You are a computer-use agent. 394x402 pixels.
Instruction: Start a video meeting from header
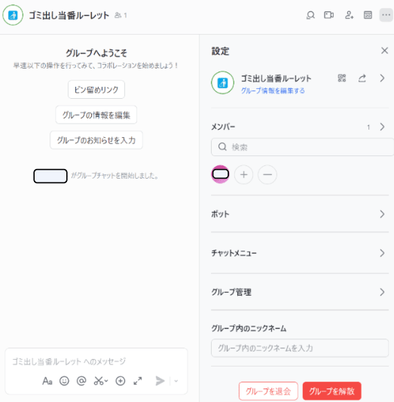coord(328,15)
